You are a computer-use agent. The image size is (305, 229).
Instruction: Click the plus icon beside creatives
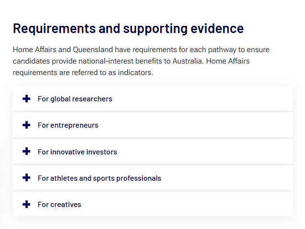[x=26, y=205]
